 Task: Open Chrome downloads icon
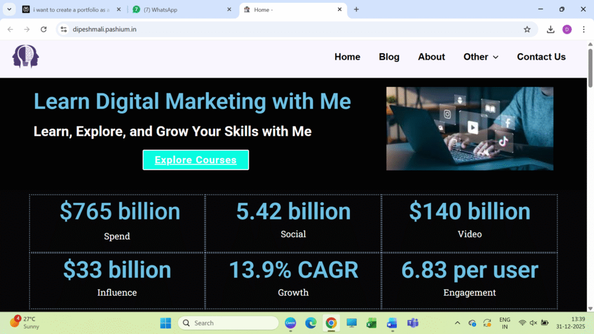[x=550, y=29]
